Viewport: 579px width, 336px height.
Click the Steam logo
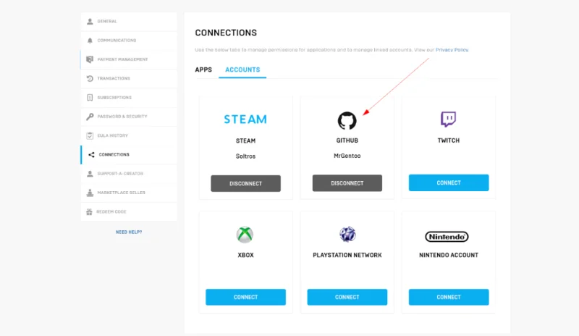pos(245,119)
